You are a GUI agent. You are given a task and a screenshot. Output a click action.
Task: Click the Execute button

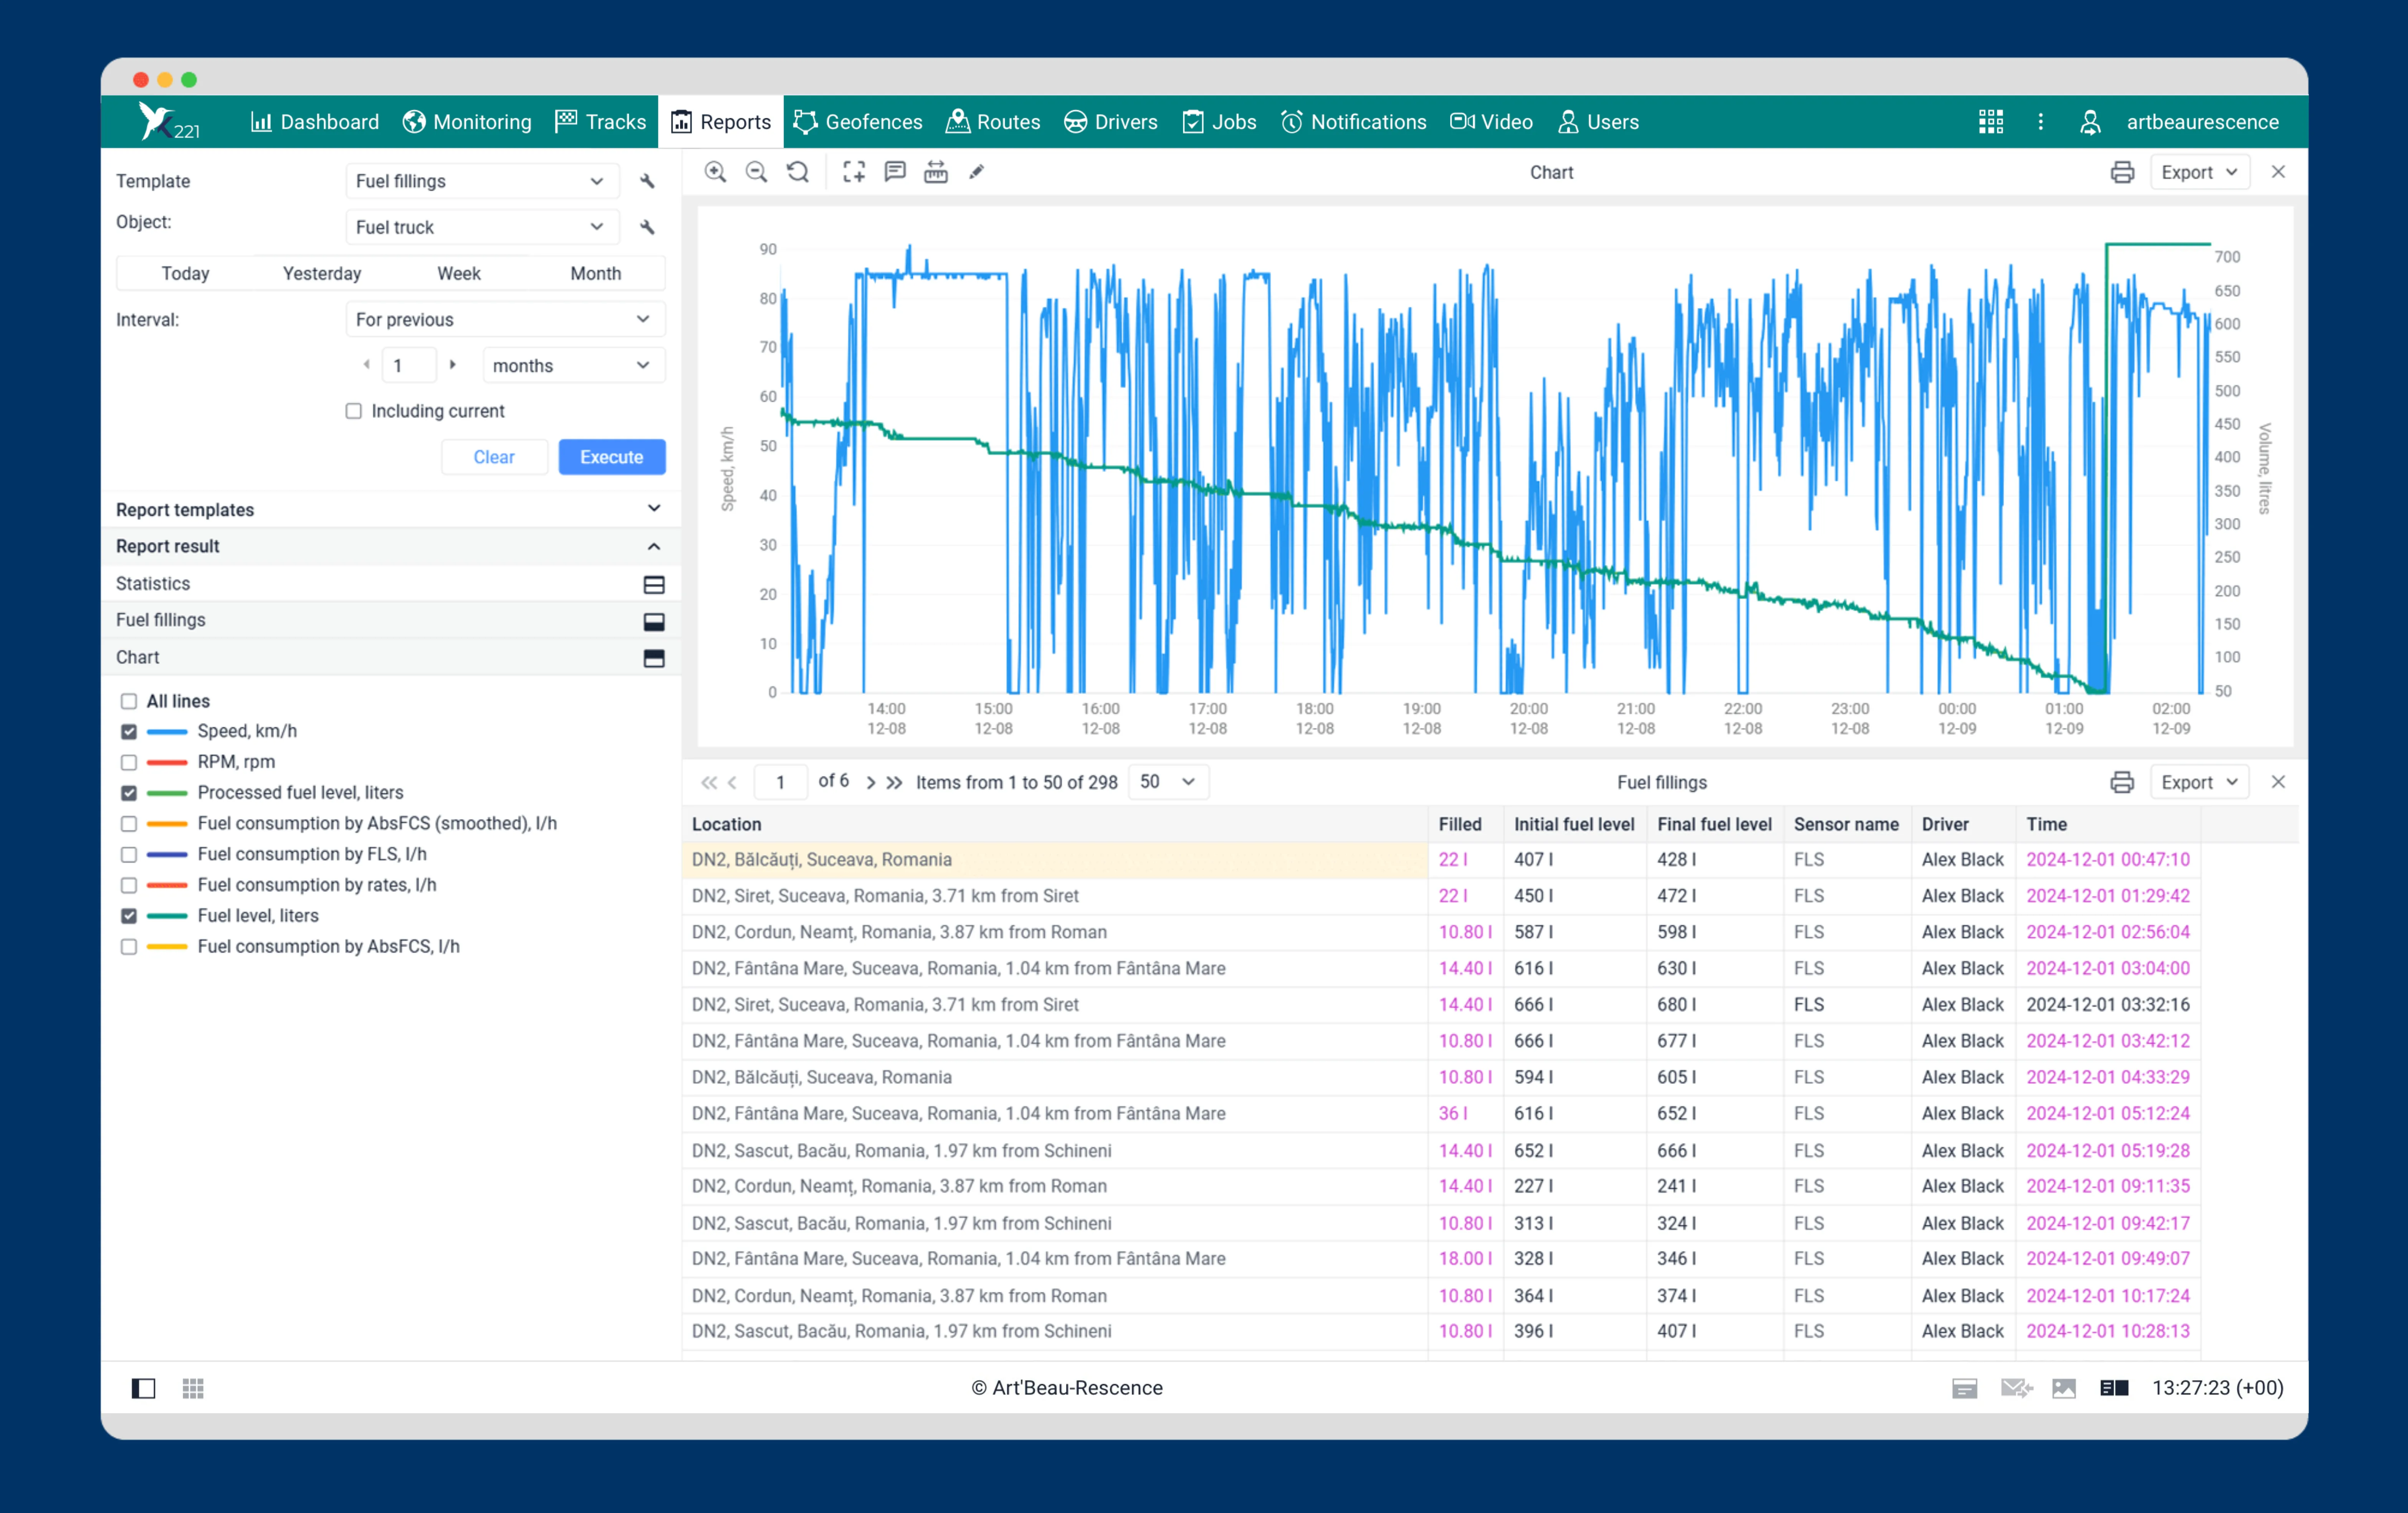[x=612, y=457]
